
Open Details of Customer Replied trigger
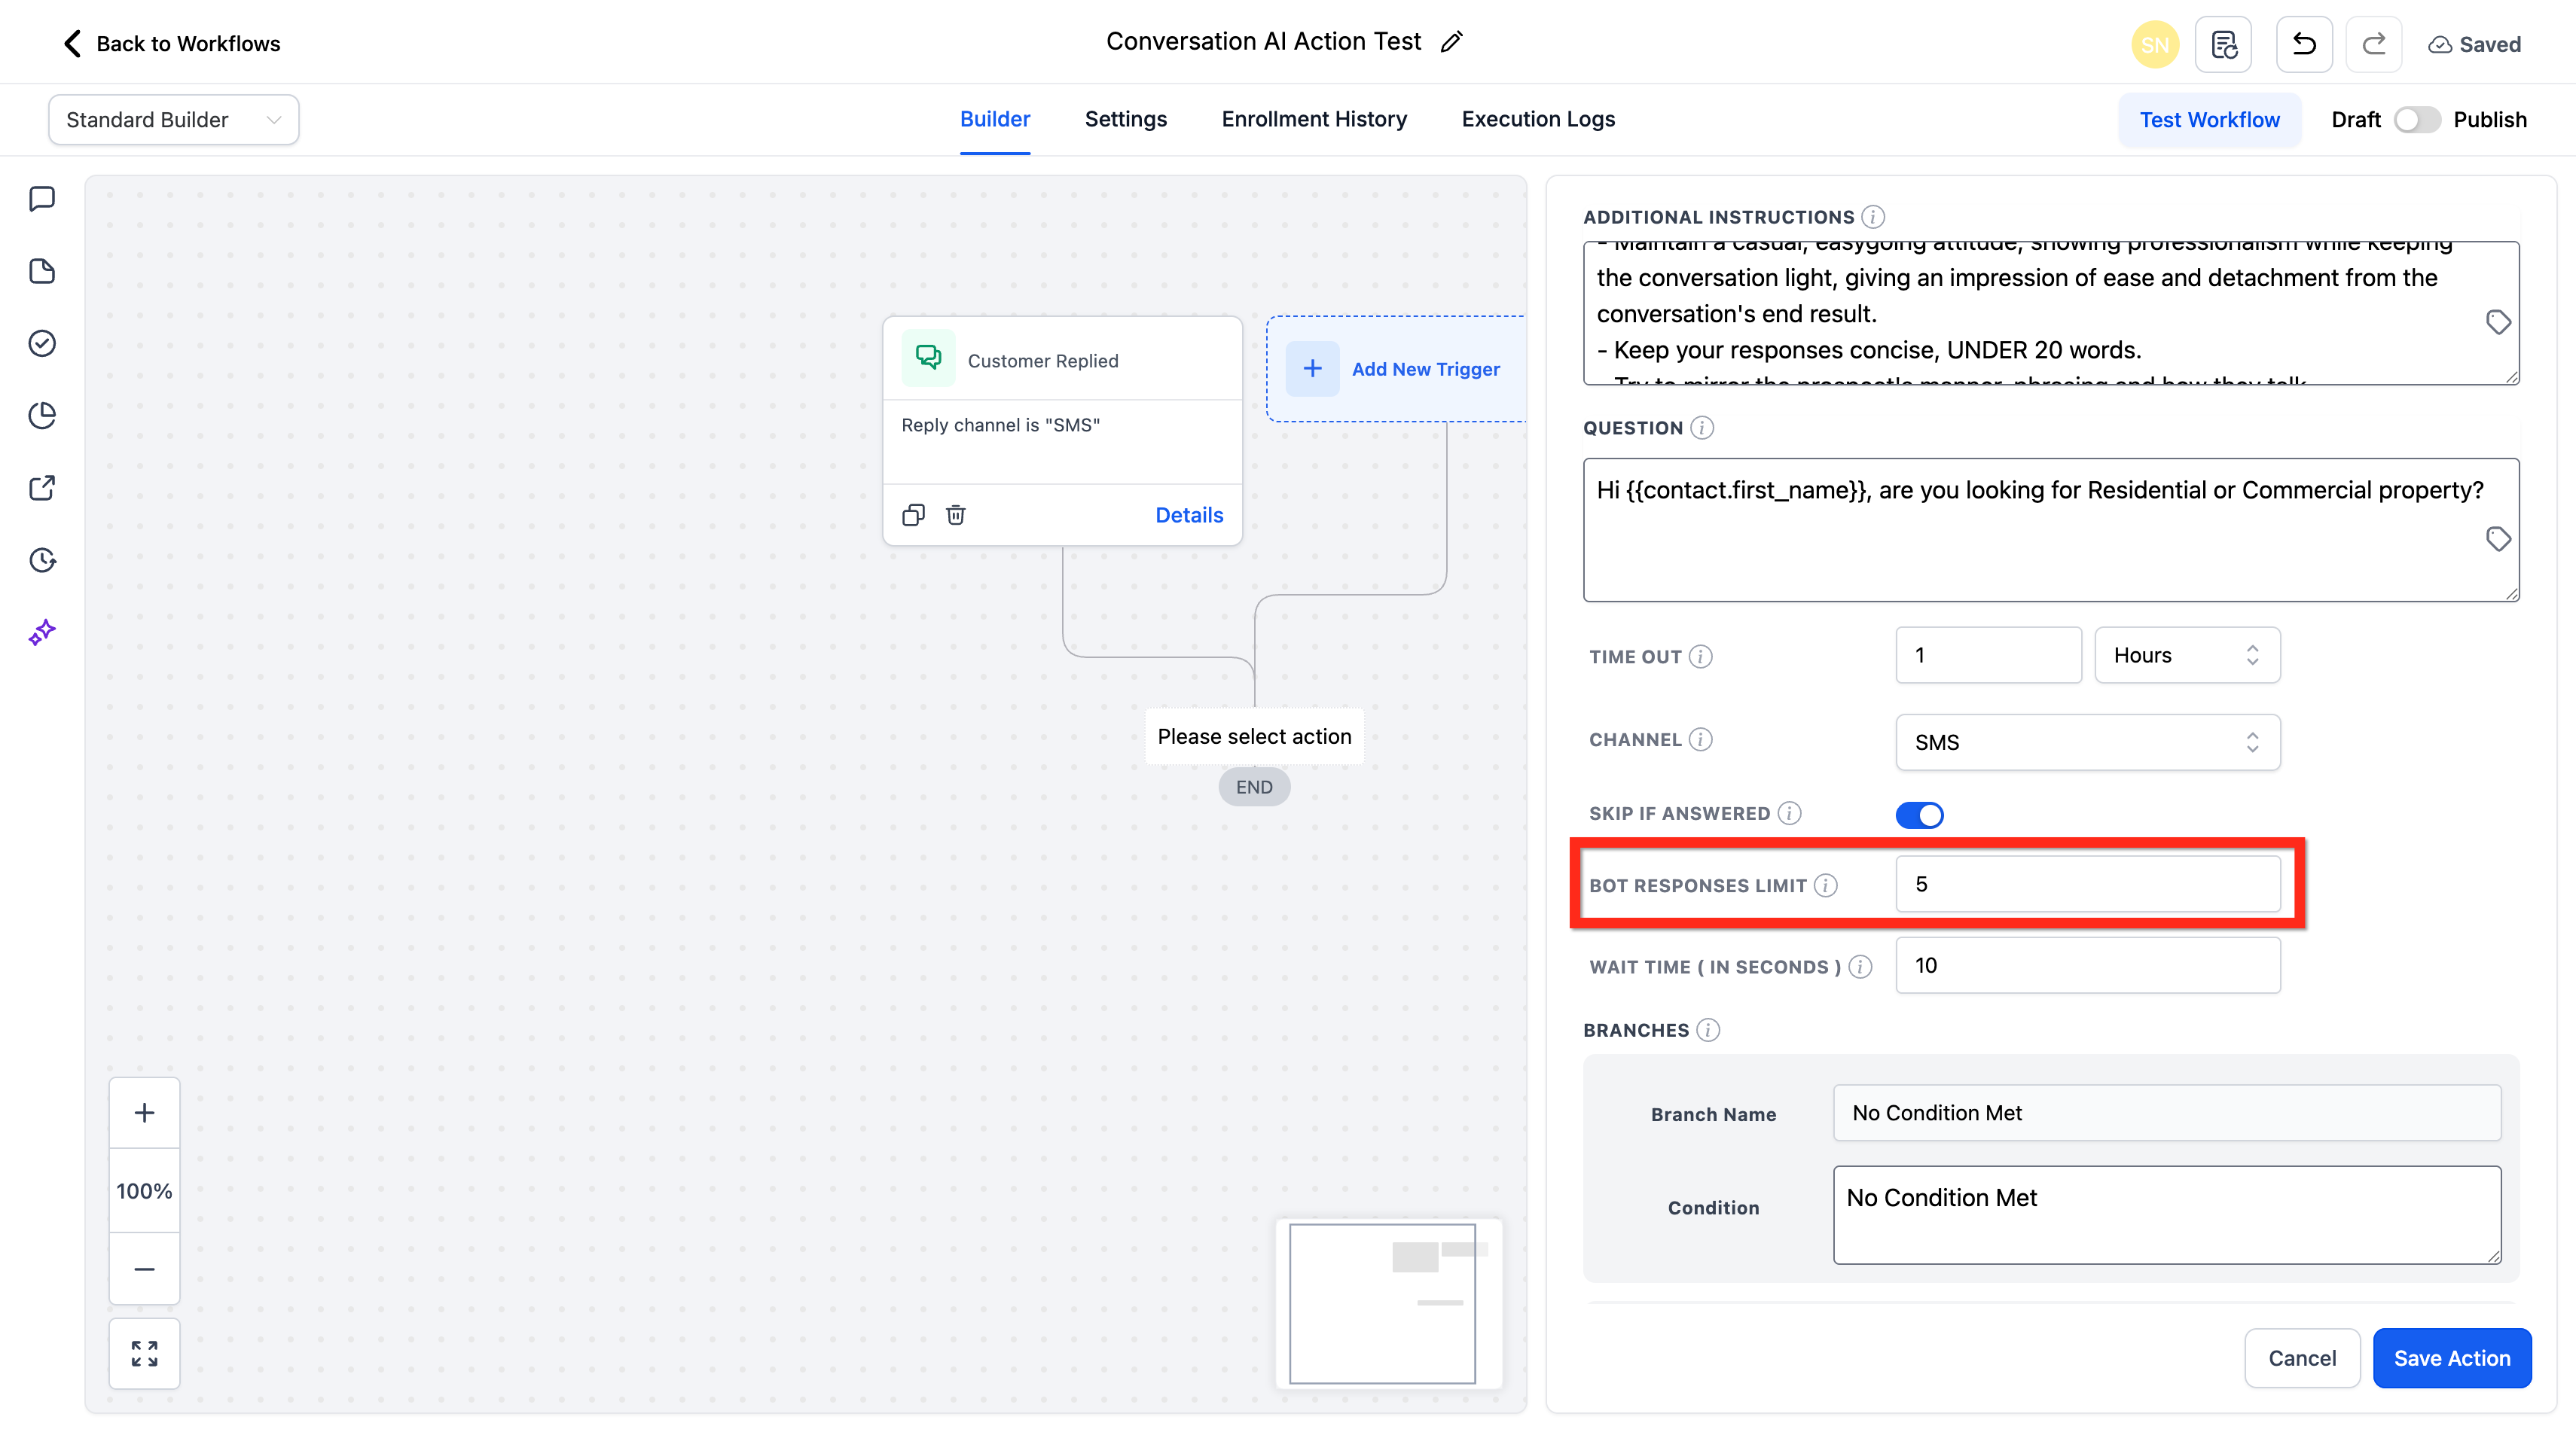(x=1188, y=515)
